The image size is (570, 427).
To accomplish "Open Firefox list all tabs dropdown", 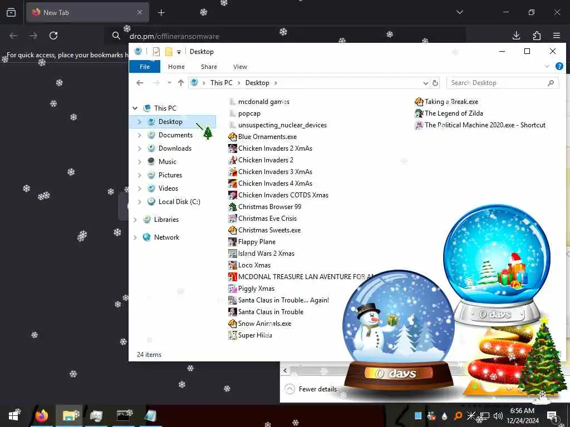I will click(x=459, y=12).
